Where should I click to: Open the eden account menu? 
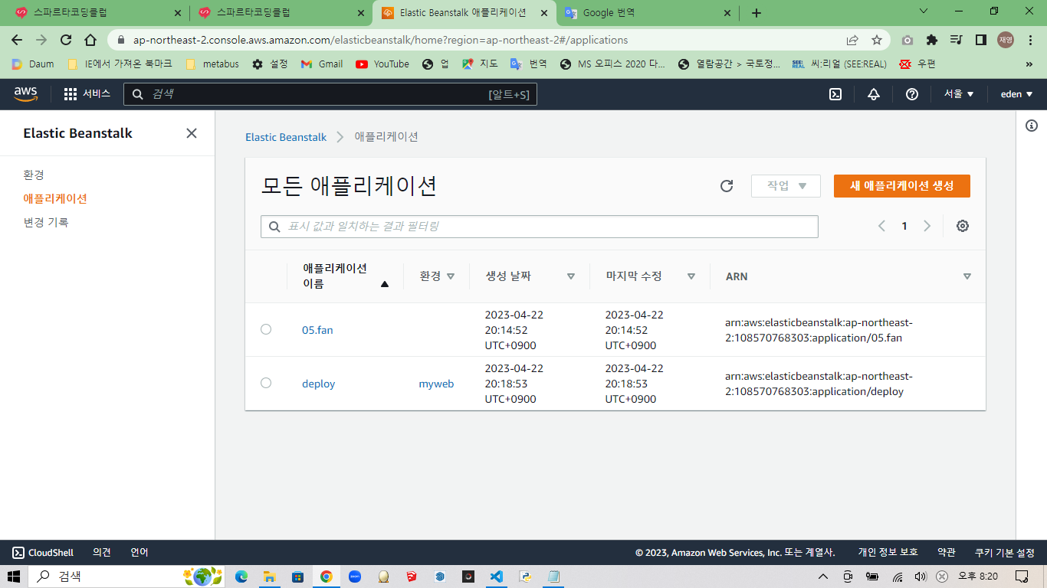[x=1016, y=94]
